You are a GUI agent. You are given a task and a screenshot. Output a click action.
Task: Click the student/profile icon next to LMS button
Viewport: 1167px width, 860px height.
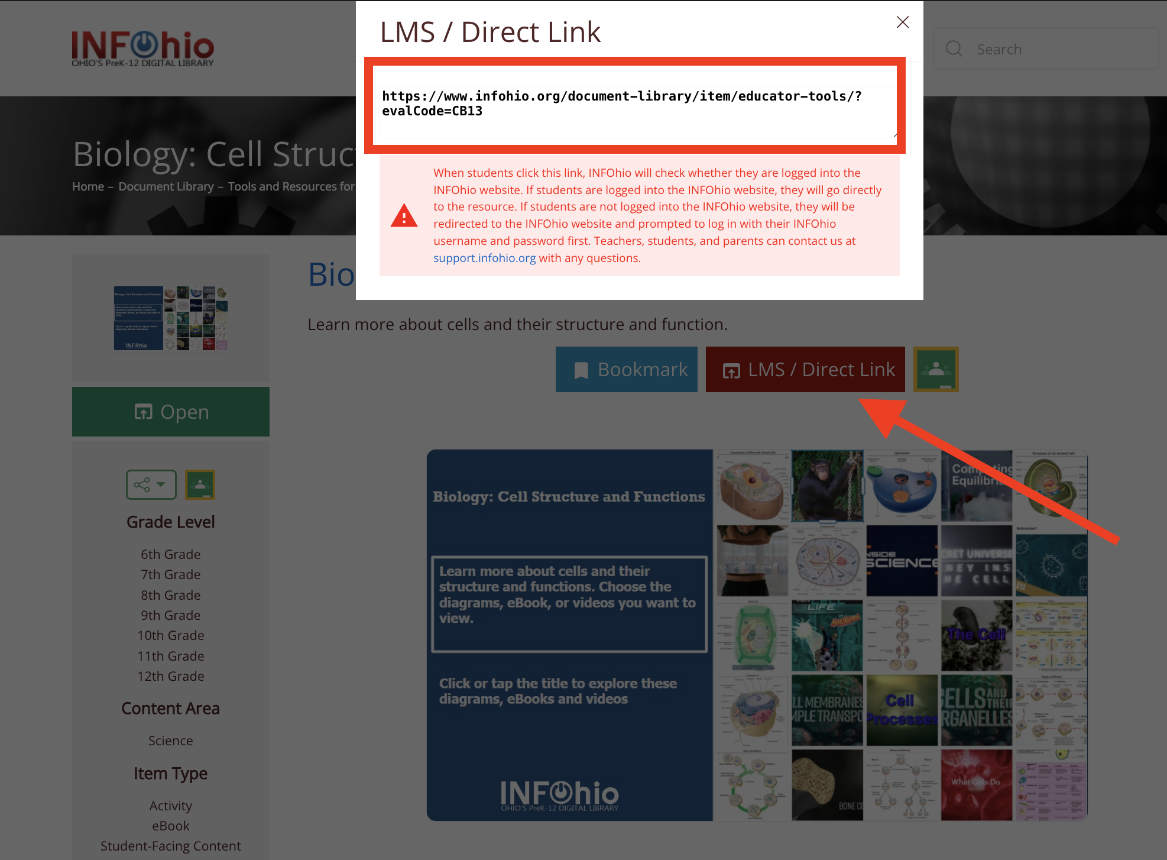tap(936, 369)
